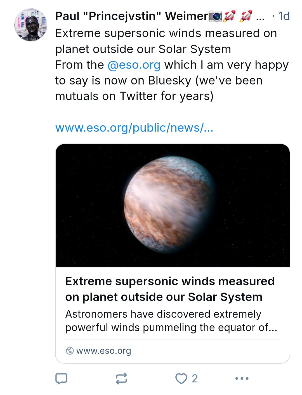The height and width of the screenshot is (395, 302).
Task: Follow the www.eso.org/public/news/ link
Action: [x=134, y=128]
